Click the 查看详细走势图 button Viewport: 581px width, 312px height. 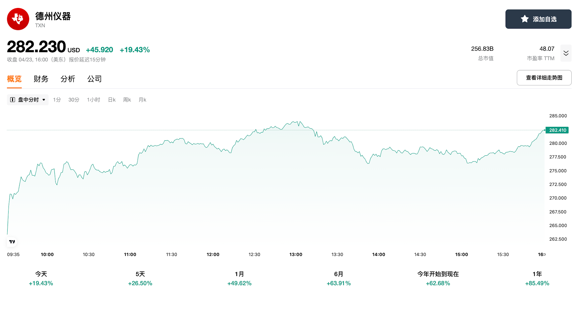544,78
